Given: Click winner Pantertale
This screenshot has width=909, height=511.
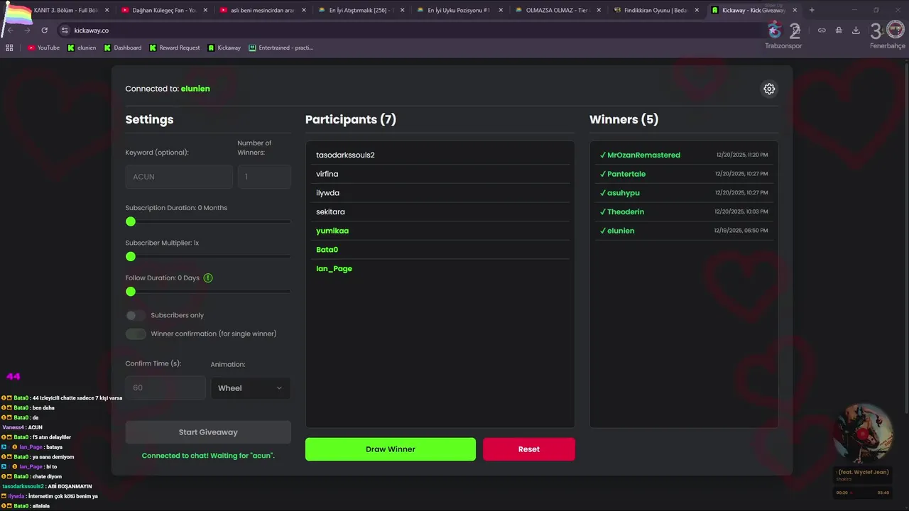Looking at the screenshot, I should (x=683, y=174).
